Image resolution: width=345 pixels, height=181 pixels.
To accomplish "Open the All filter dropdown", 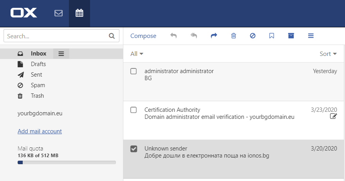I will click(137, 54).
